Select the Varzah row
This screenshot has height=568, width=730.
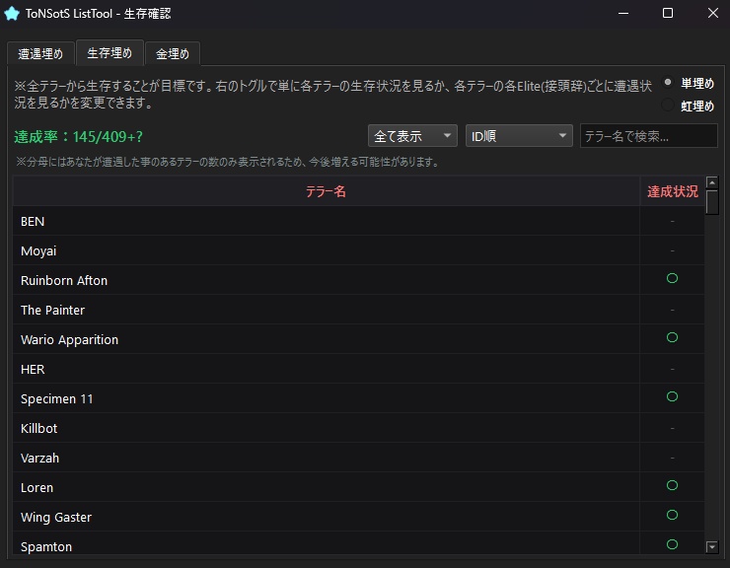click(x=358, y=458)
